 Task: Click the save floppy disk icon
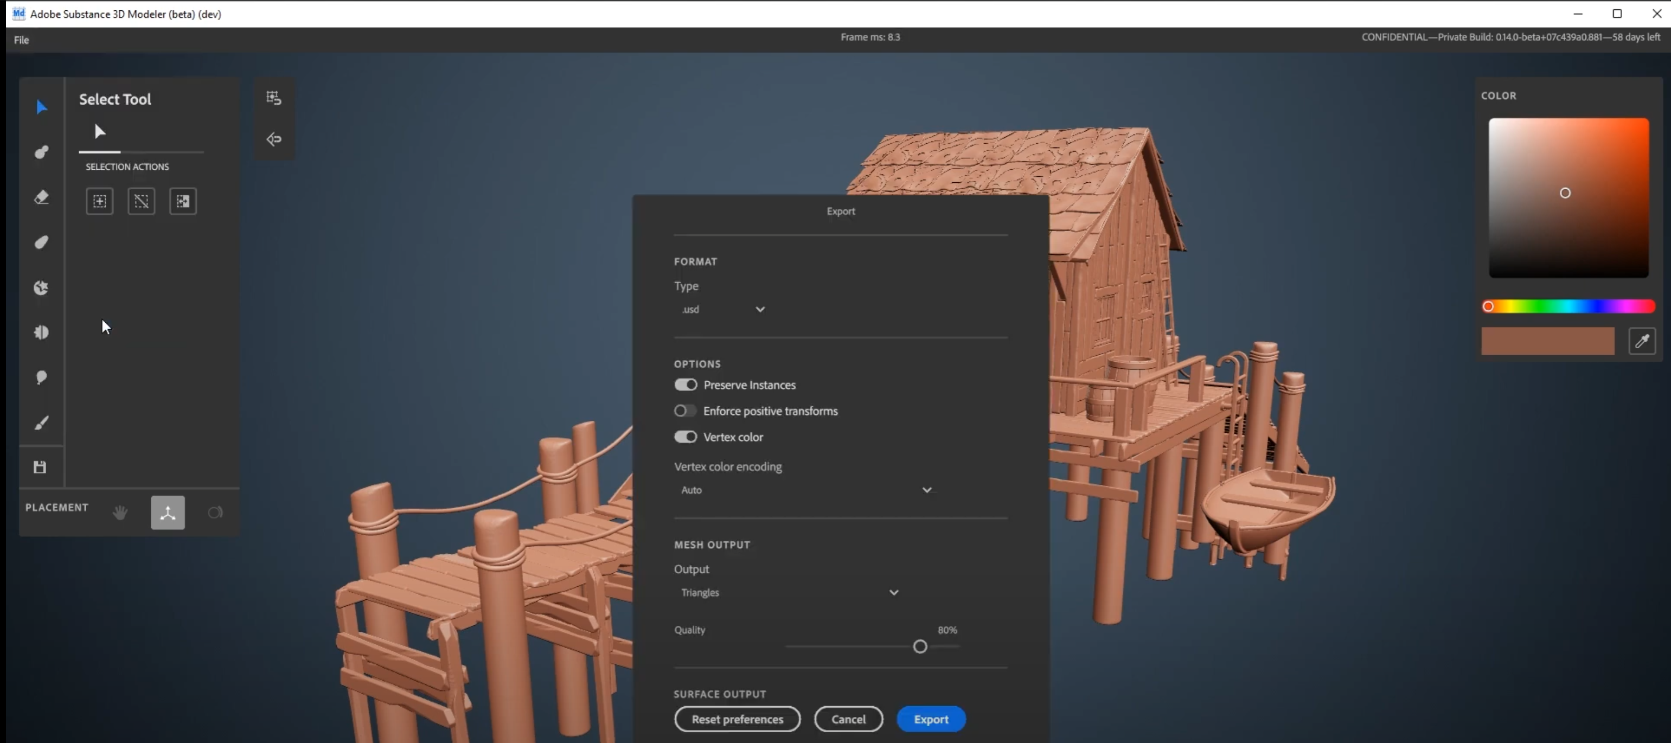(x=40, y=467)
